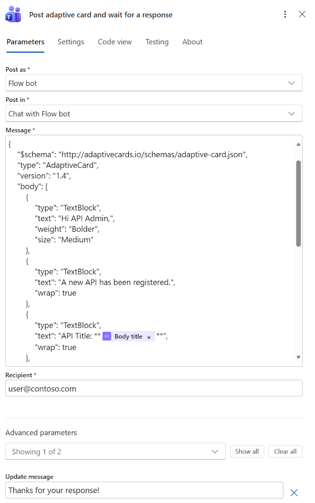Viewport: 315px width, 503px height.
Task: Click the Recipient input field
Action: (154, 388)
